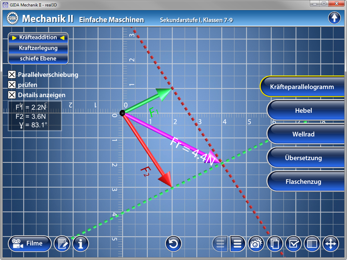
Task: Uncheck the prüfen checkbox
Action: coord(12,85)
